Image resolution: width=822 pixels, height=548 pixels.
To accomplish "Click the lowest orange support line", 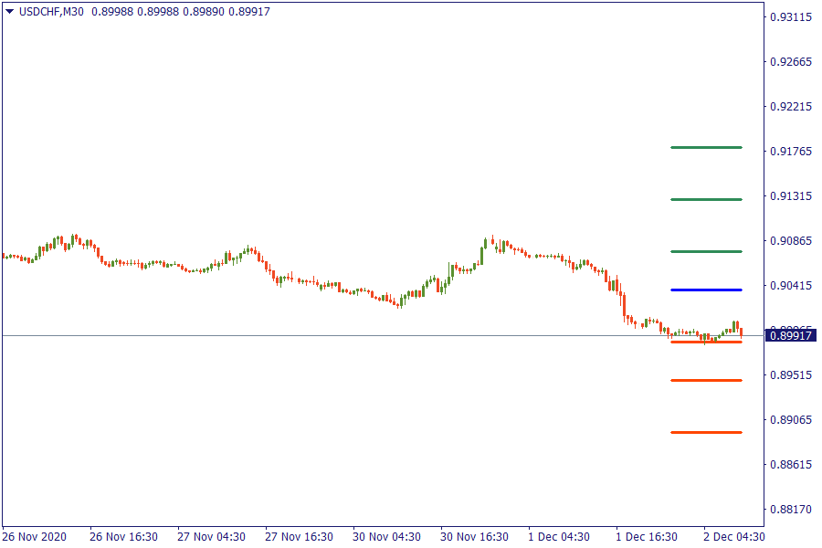I will coord(705,432).
